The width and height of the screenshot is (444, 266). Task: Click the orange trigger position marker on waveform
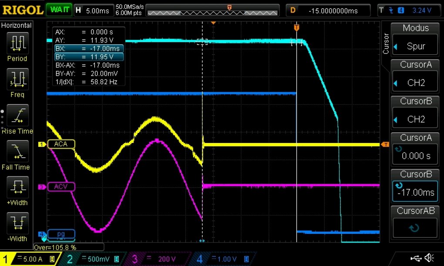(296, 27)
